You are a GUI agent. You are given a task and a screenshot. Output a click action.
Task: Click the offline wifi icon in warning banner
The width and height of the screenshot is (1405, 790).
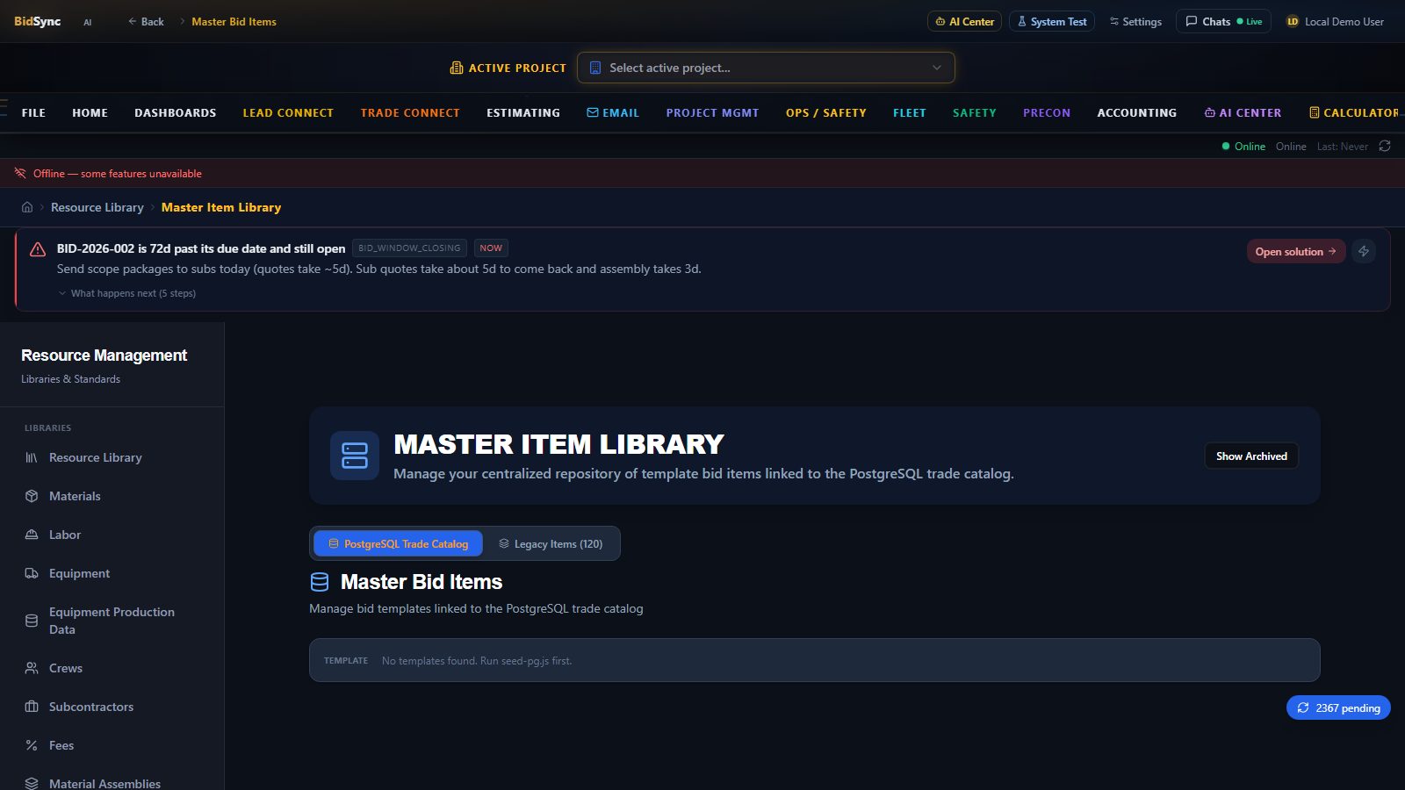click(x=20, y=173)
